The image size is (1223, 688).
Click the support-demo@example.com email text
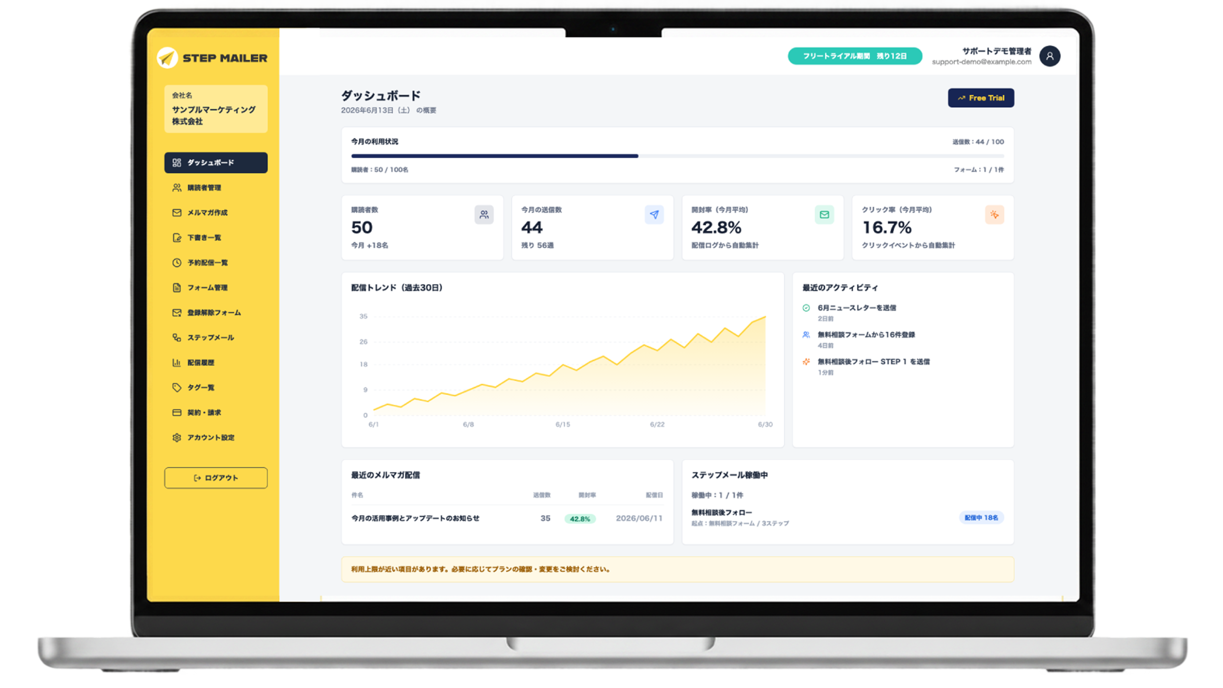pos(981,62)
